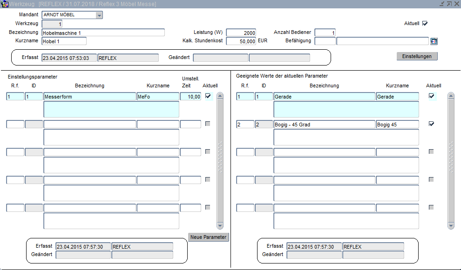
Task: Toggle Aktuell for the Gerade value
Action: 432,96
